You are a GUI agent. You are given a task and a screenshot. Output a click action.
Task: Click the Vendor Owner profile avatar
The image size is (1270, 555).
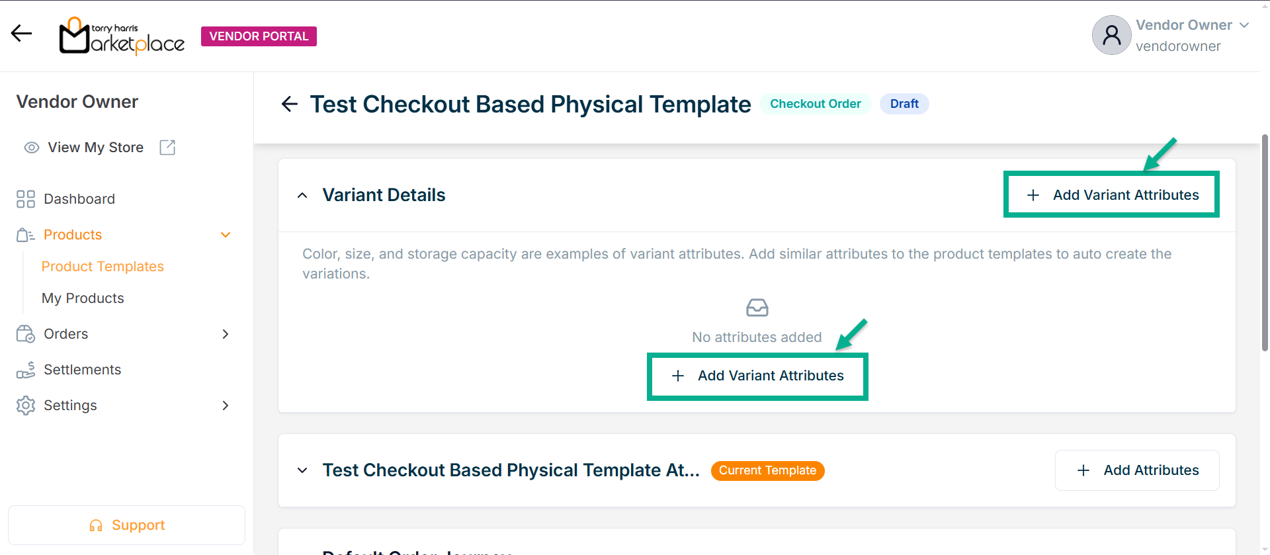1111,35
